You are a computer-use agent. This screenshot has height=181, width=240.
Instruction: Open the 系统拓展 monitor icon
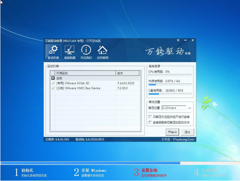tap(70, 52)
